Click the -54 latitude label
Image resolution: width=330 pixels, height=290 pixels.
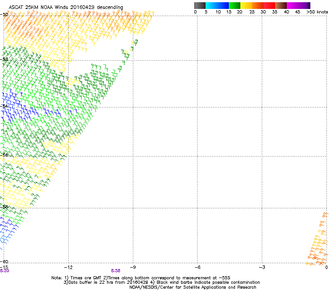4,106
